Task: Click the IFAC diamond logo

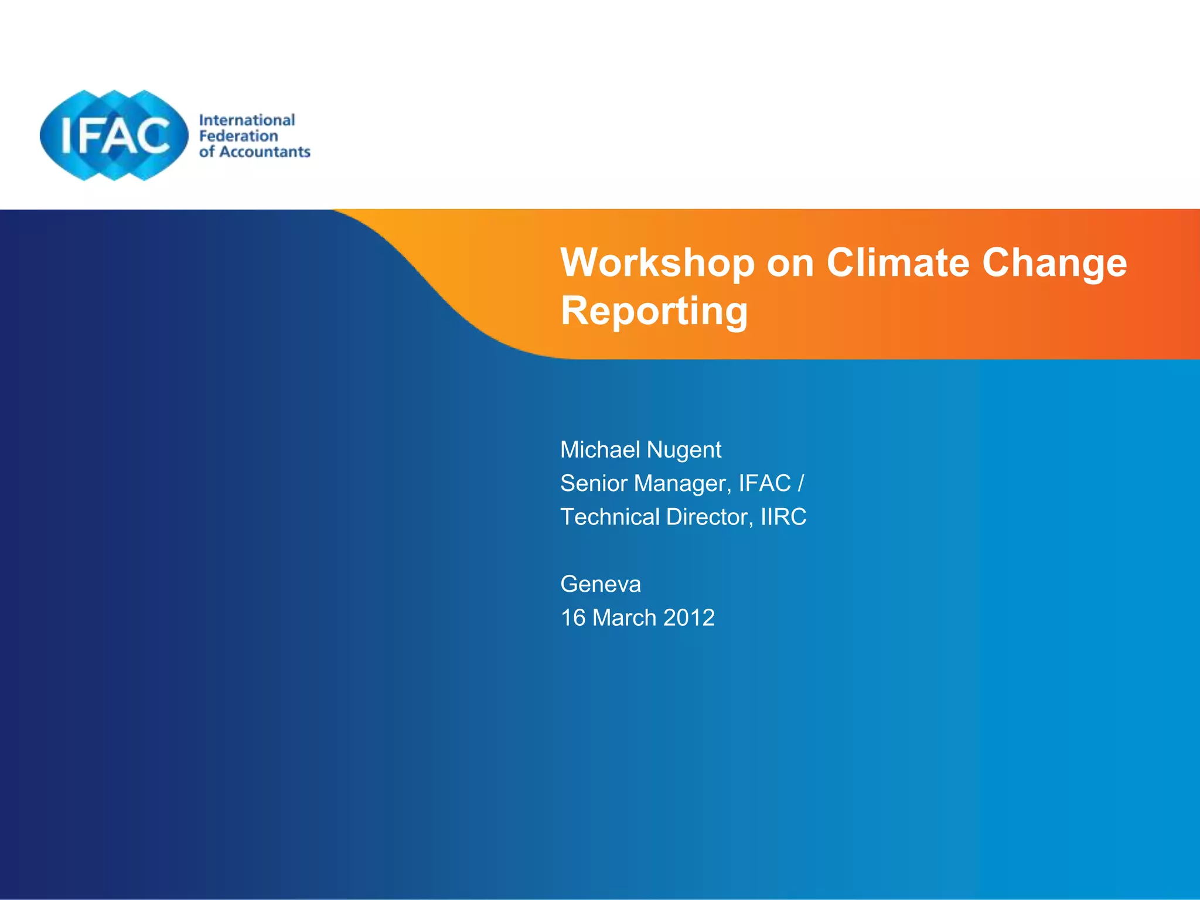Action: pos(114,135)
